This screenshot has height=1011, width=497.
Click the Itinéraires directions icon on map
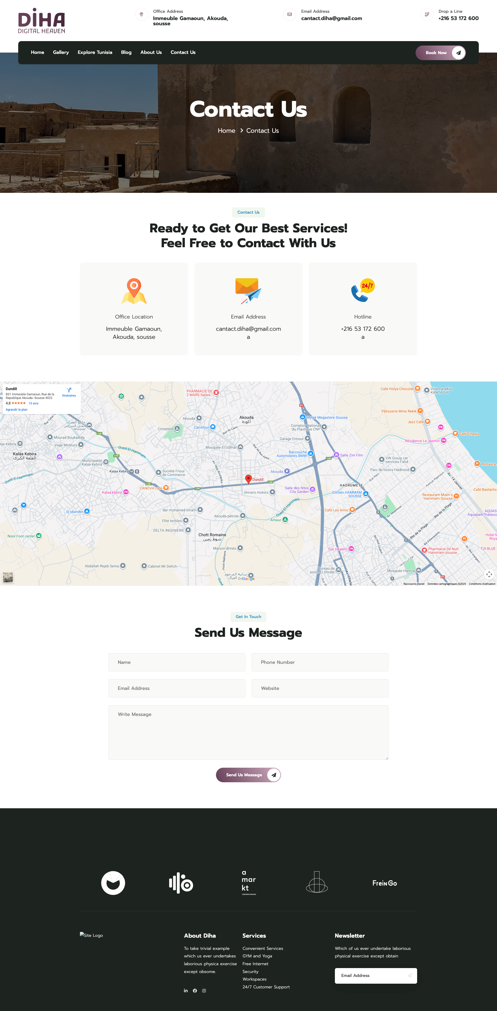(69, 390)
